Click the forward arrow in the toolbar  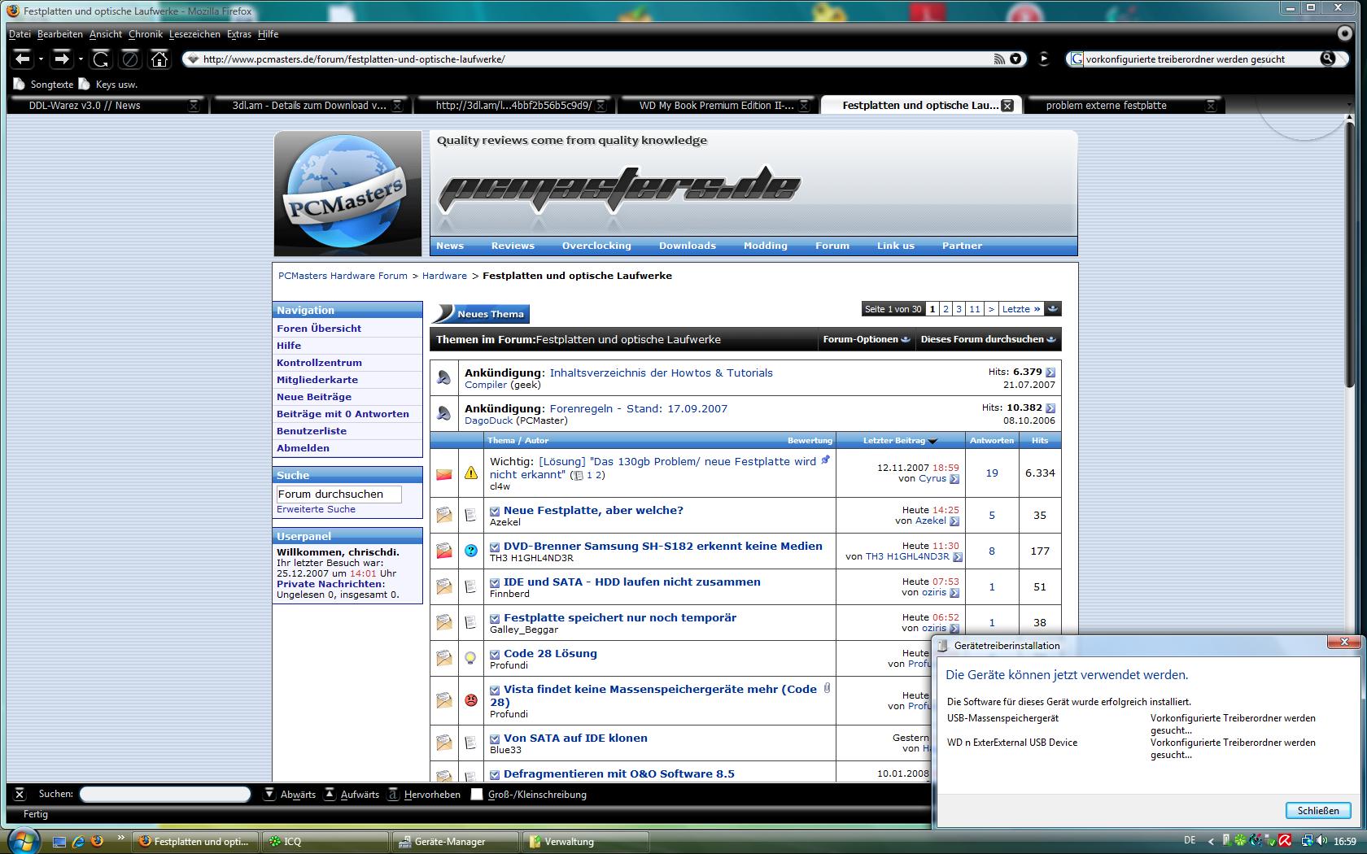pos(61,59)
